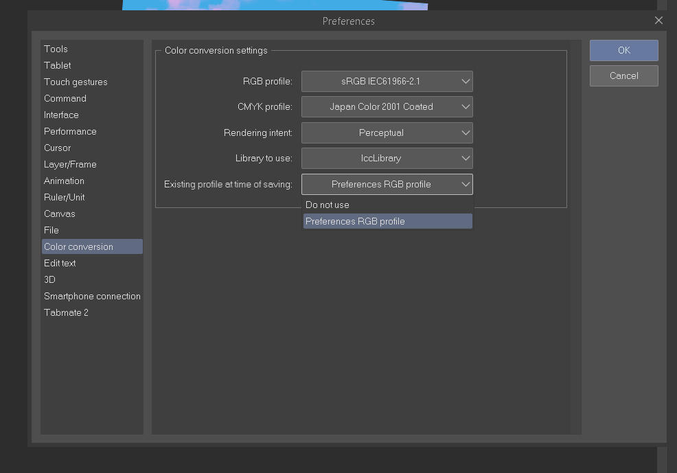Open Ruler/Unit preferences
Image resolution: width=677 pixels, height=473 pixels.
coord(92,197)
